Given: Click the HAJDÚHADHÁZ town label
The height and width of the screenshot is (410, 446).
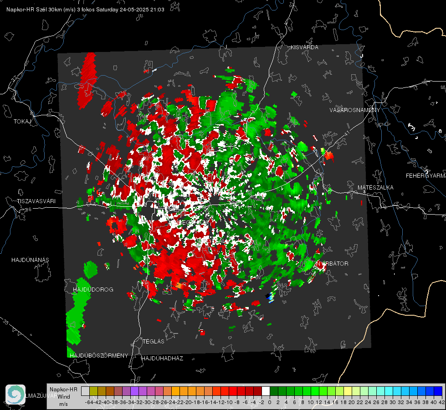Looking at the screenshot, I should click(x=162, y=359).
